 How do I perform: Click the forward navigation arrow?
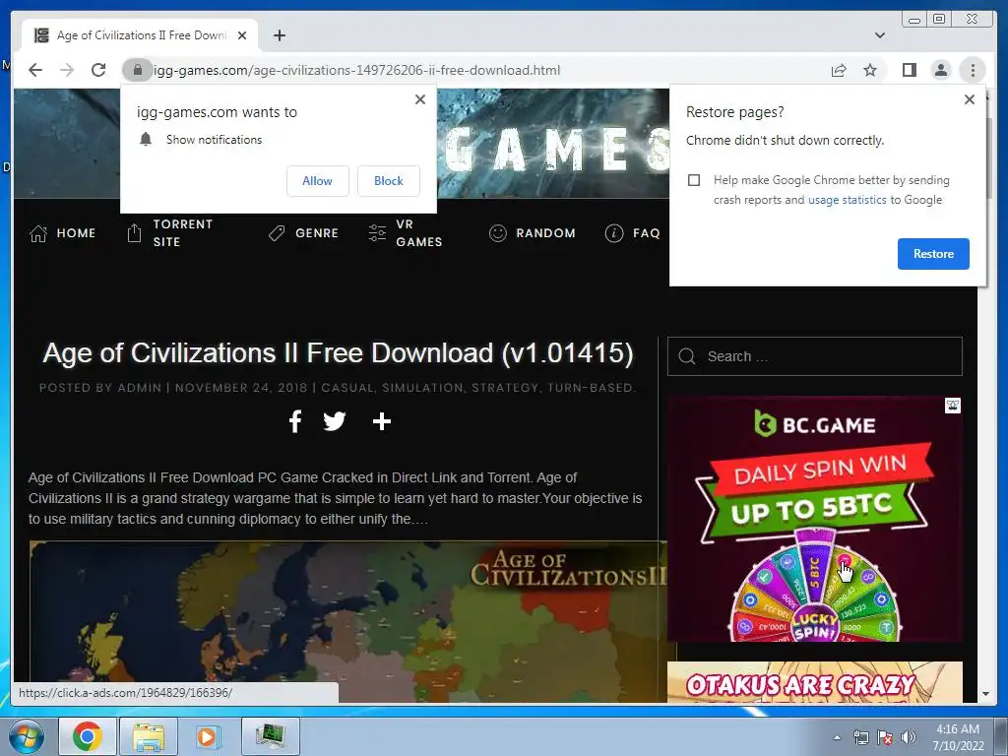tap(67, 70)
